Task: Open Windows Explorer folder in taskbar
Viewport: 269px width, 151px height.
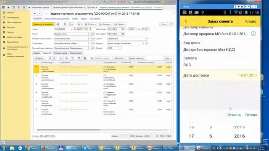Action: [12, 148]
